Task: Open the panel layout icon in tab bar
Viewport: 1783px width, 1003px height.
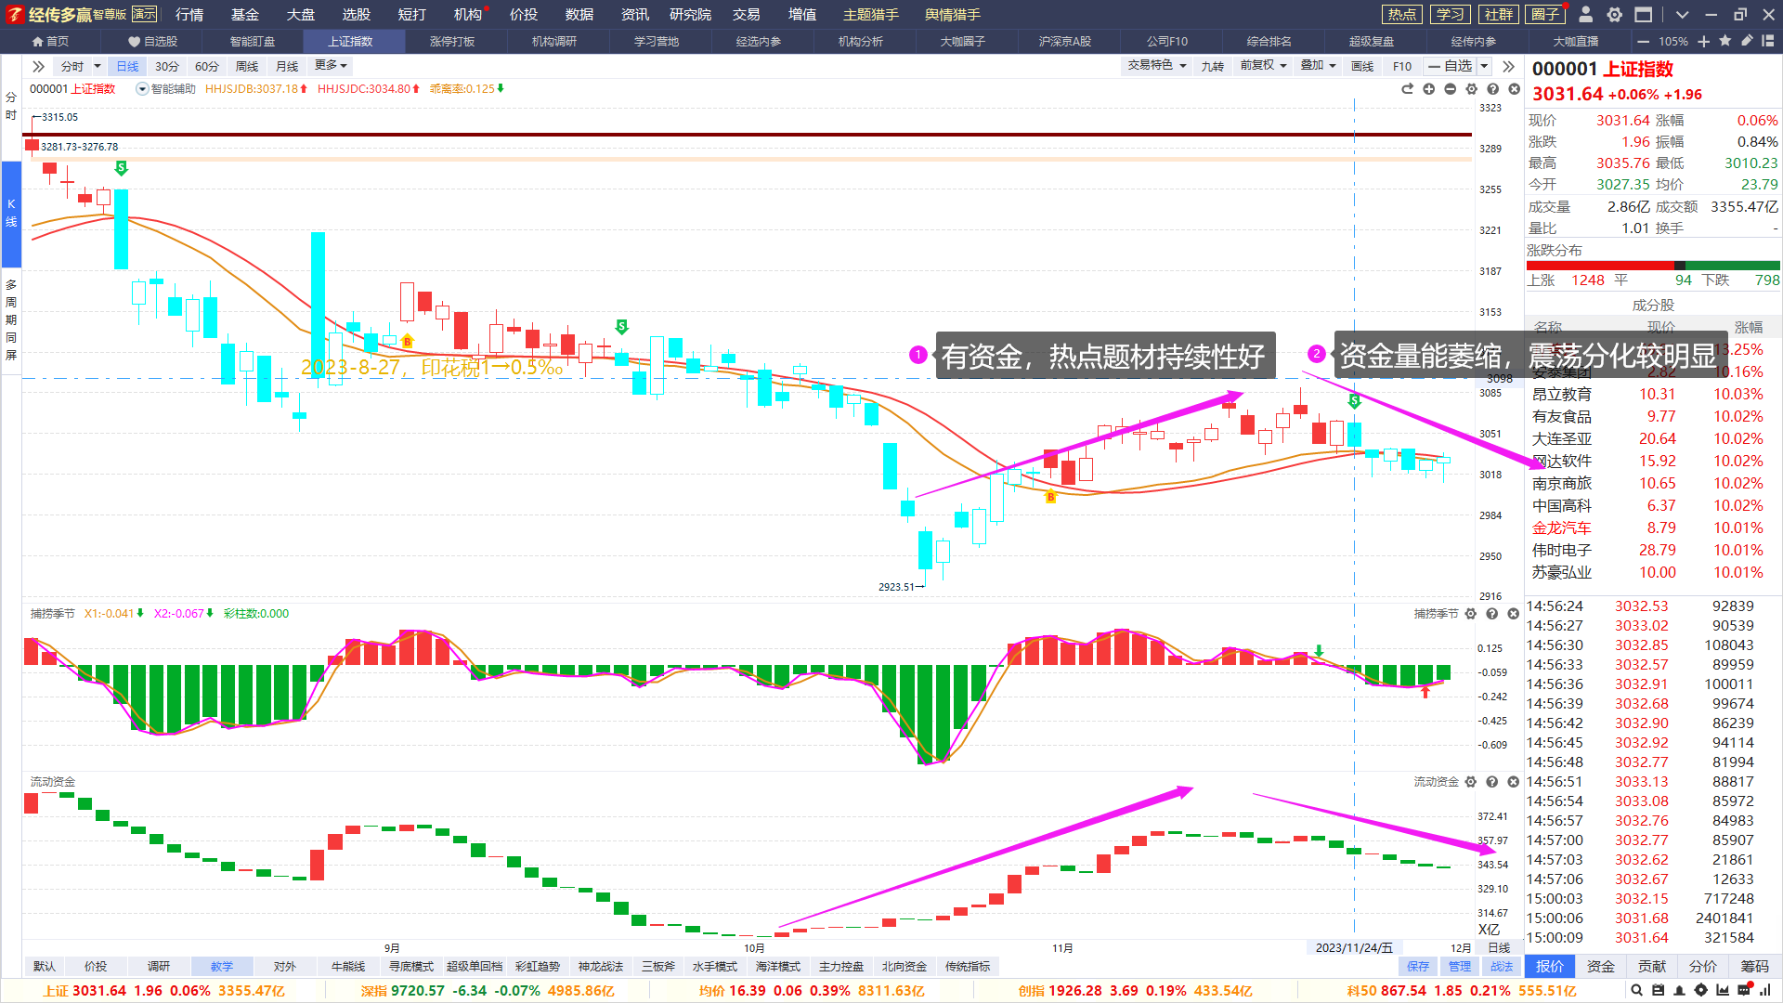Action: pyautogui.click(x=1767, y=41)
